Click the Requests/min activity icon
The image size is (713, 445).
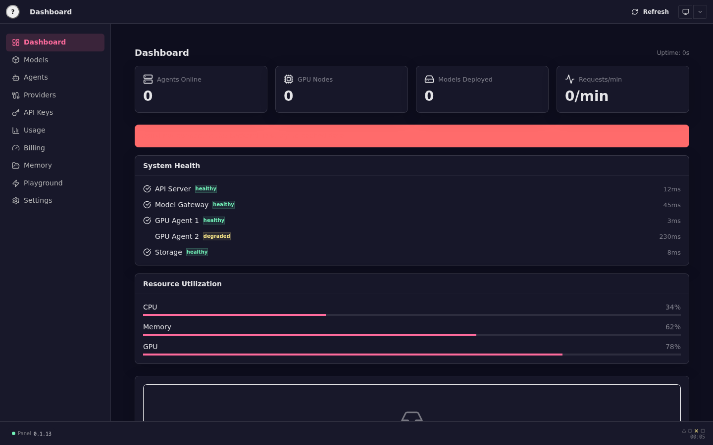tap(570, 79)
